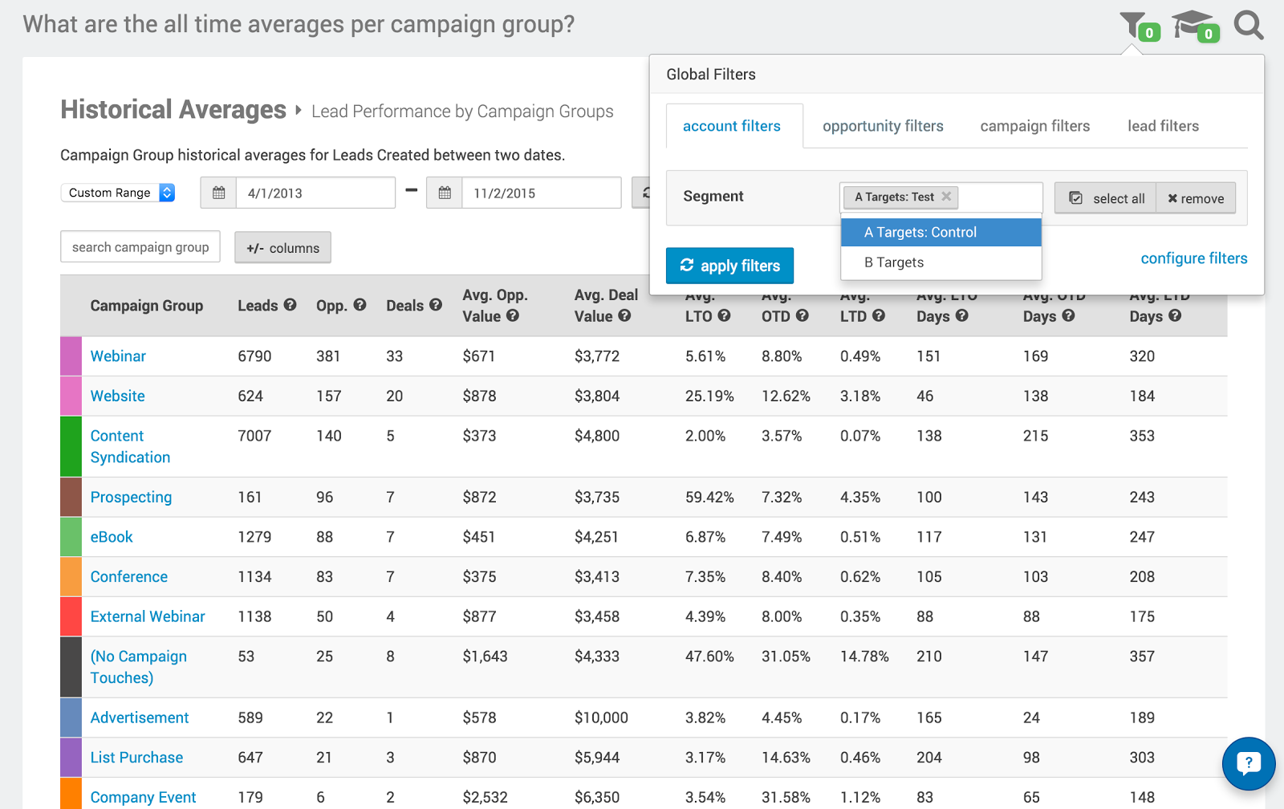Viewport: 1284px width, 809px height.
Task: Choose 'A Targets: Control' from segment list
Action: (941, 232)
